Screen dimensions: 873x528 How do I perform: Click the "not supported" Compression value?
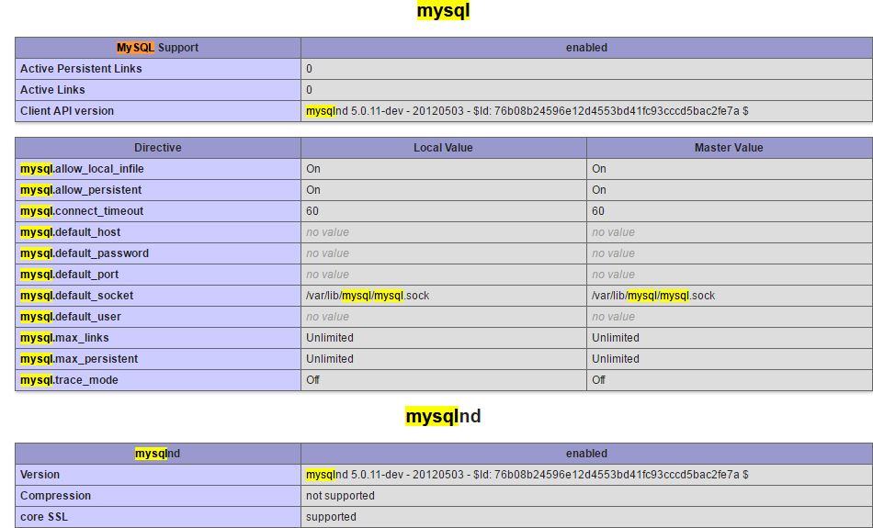coord(340,496)
